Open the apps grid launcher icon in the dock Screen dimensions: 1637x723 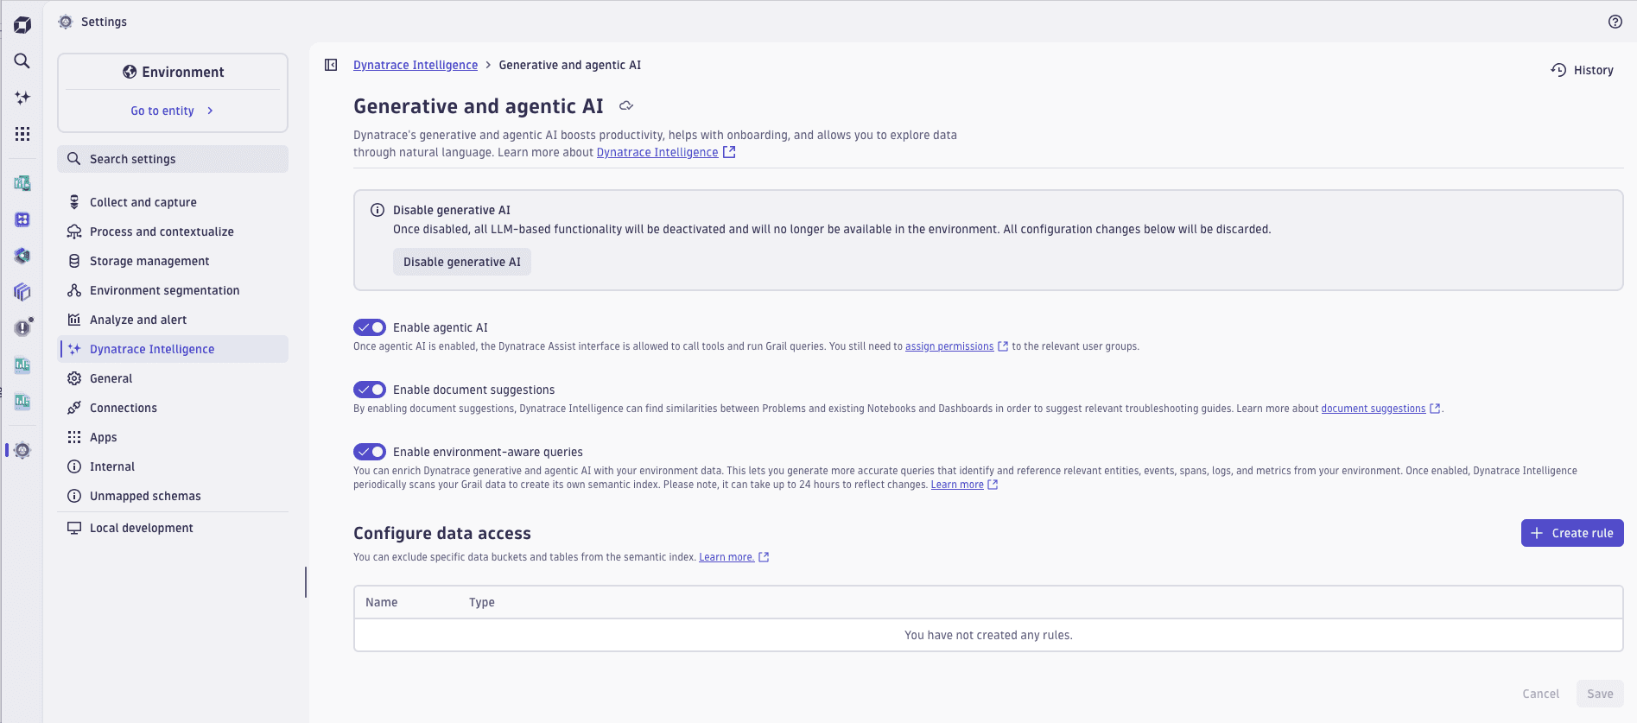(22, 134)
